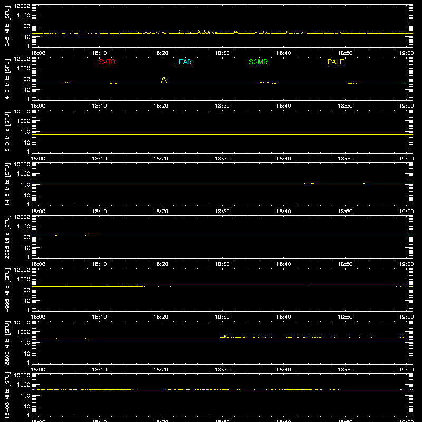Viewport: 422px width, 422px height.
Task: Click the green SGMR station label
Action: 258,62
